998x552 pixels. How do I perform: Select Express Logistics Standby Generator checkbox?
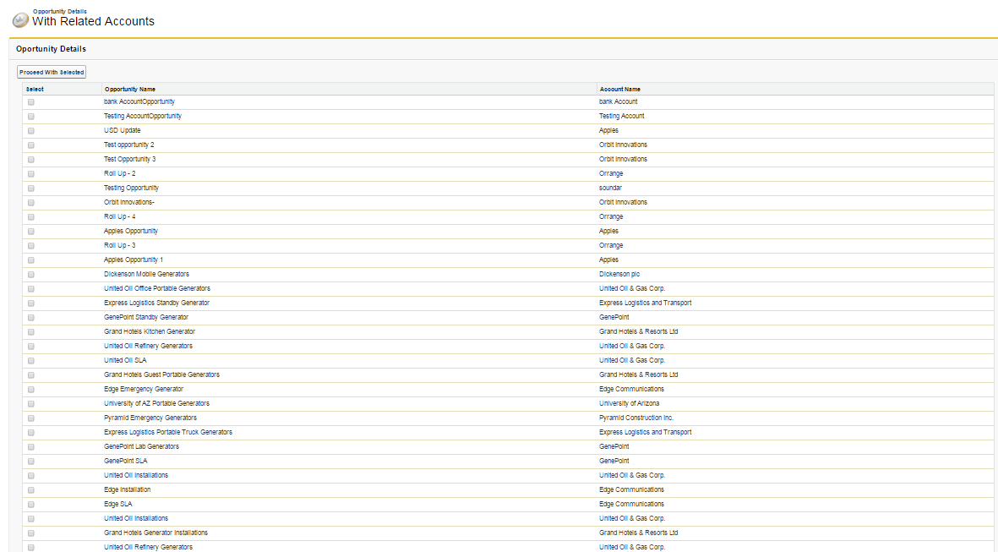pos(31,303)
